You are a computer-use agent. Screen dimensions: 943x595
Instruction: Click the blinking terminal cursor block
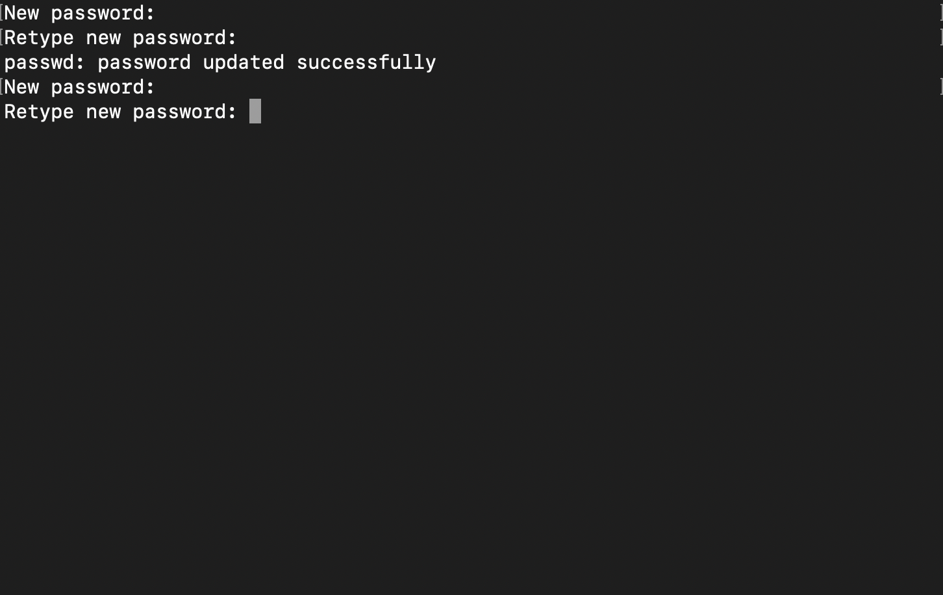[255, 111]
